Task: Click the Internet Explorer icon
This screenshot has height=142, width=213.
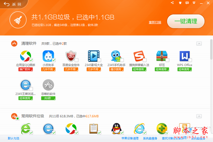Action: 139,129
